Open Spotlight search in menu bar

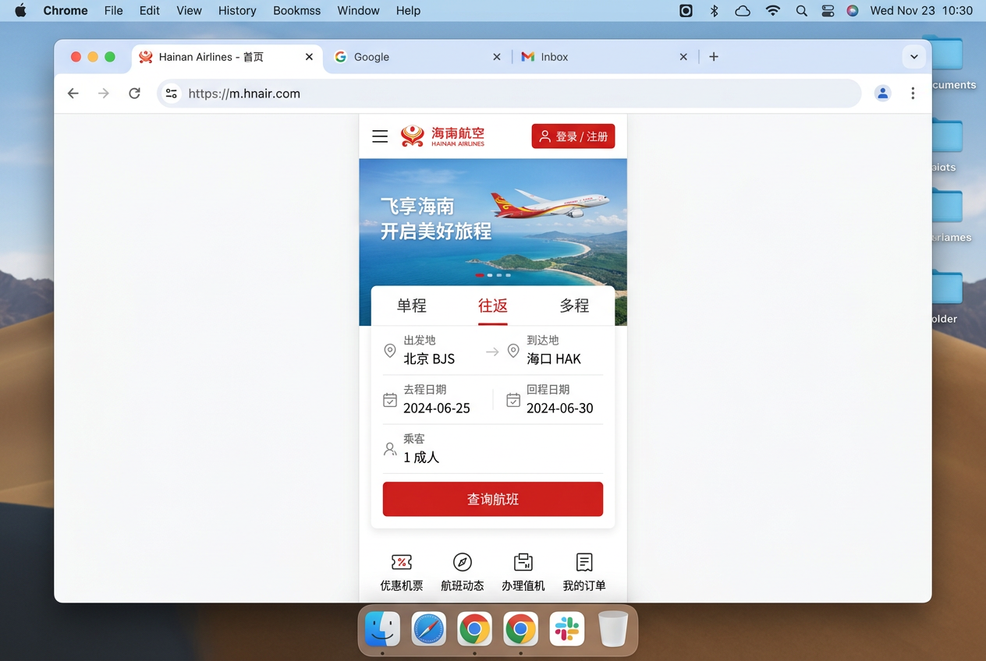click(x=801, y=10)
